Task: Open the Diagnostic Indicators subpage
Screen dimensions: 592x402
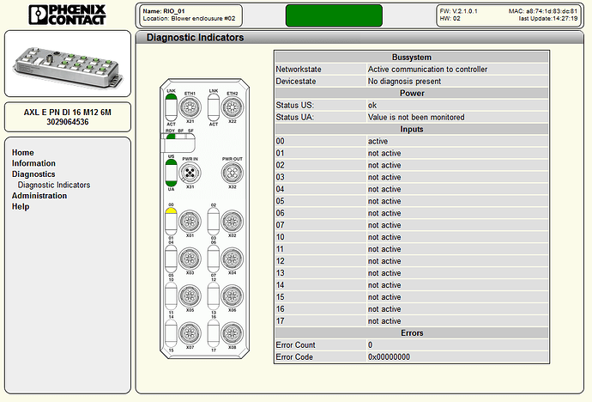Action: pos(54,185)
